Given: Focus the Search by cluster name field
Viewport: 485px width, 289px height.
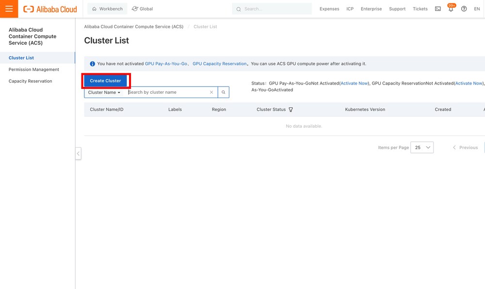Looking at the screenshot, I should pos(167,92).
